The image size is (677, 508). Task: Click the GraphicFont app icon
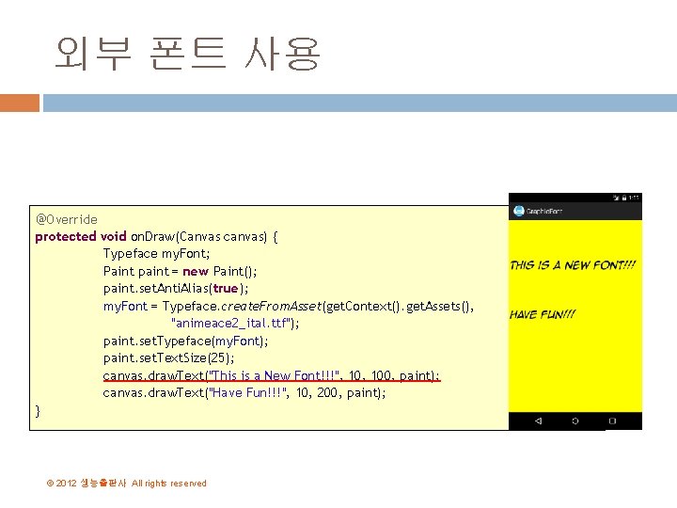(518, 211)
